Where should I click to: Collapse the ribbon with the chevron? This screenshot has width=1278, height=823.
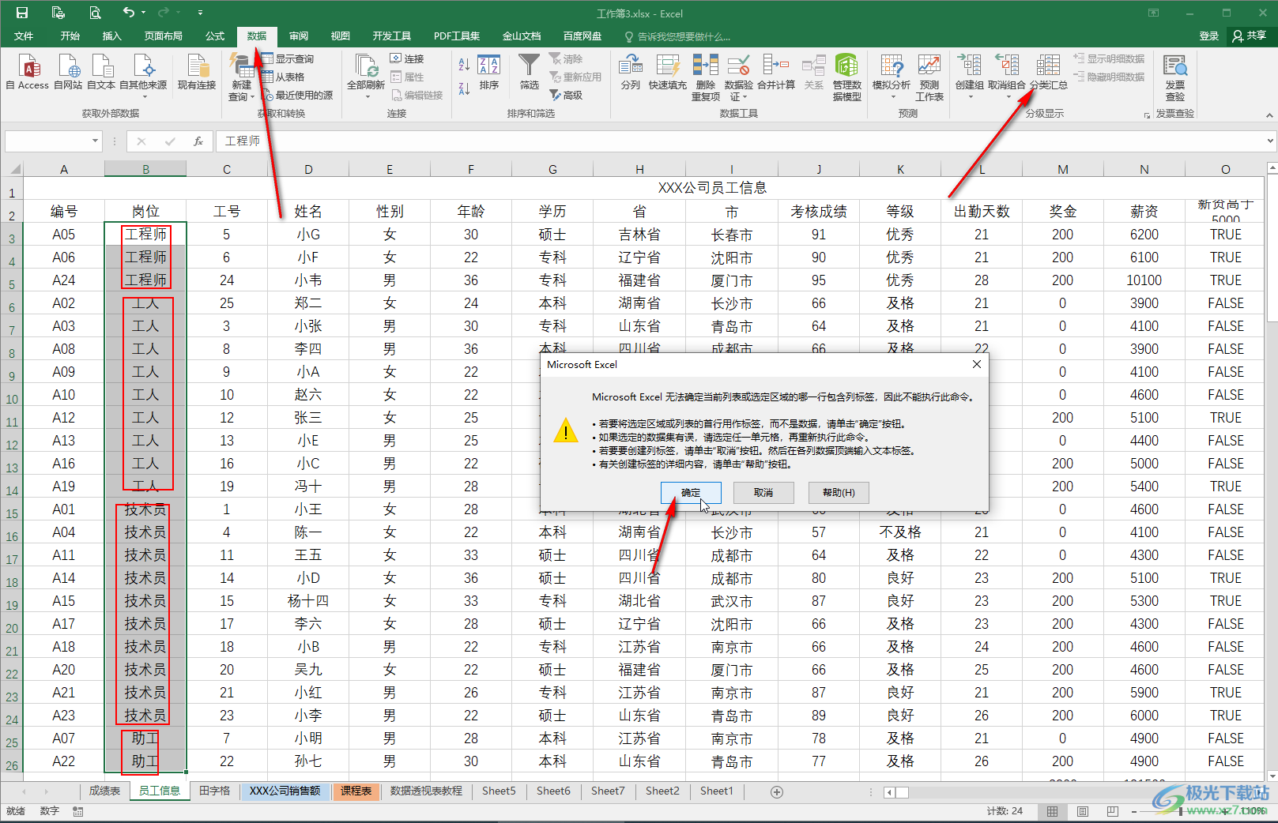[1269, 115]
